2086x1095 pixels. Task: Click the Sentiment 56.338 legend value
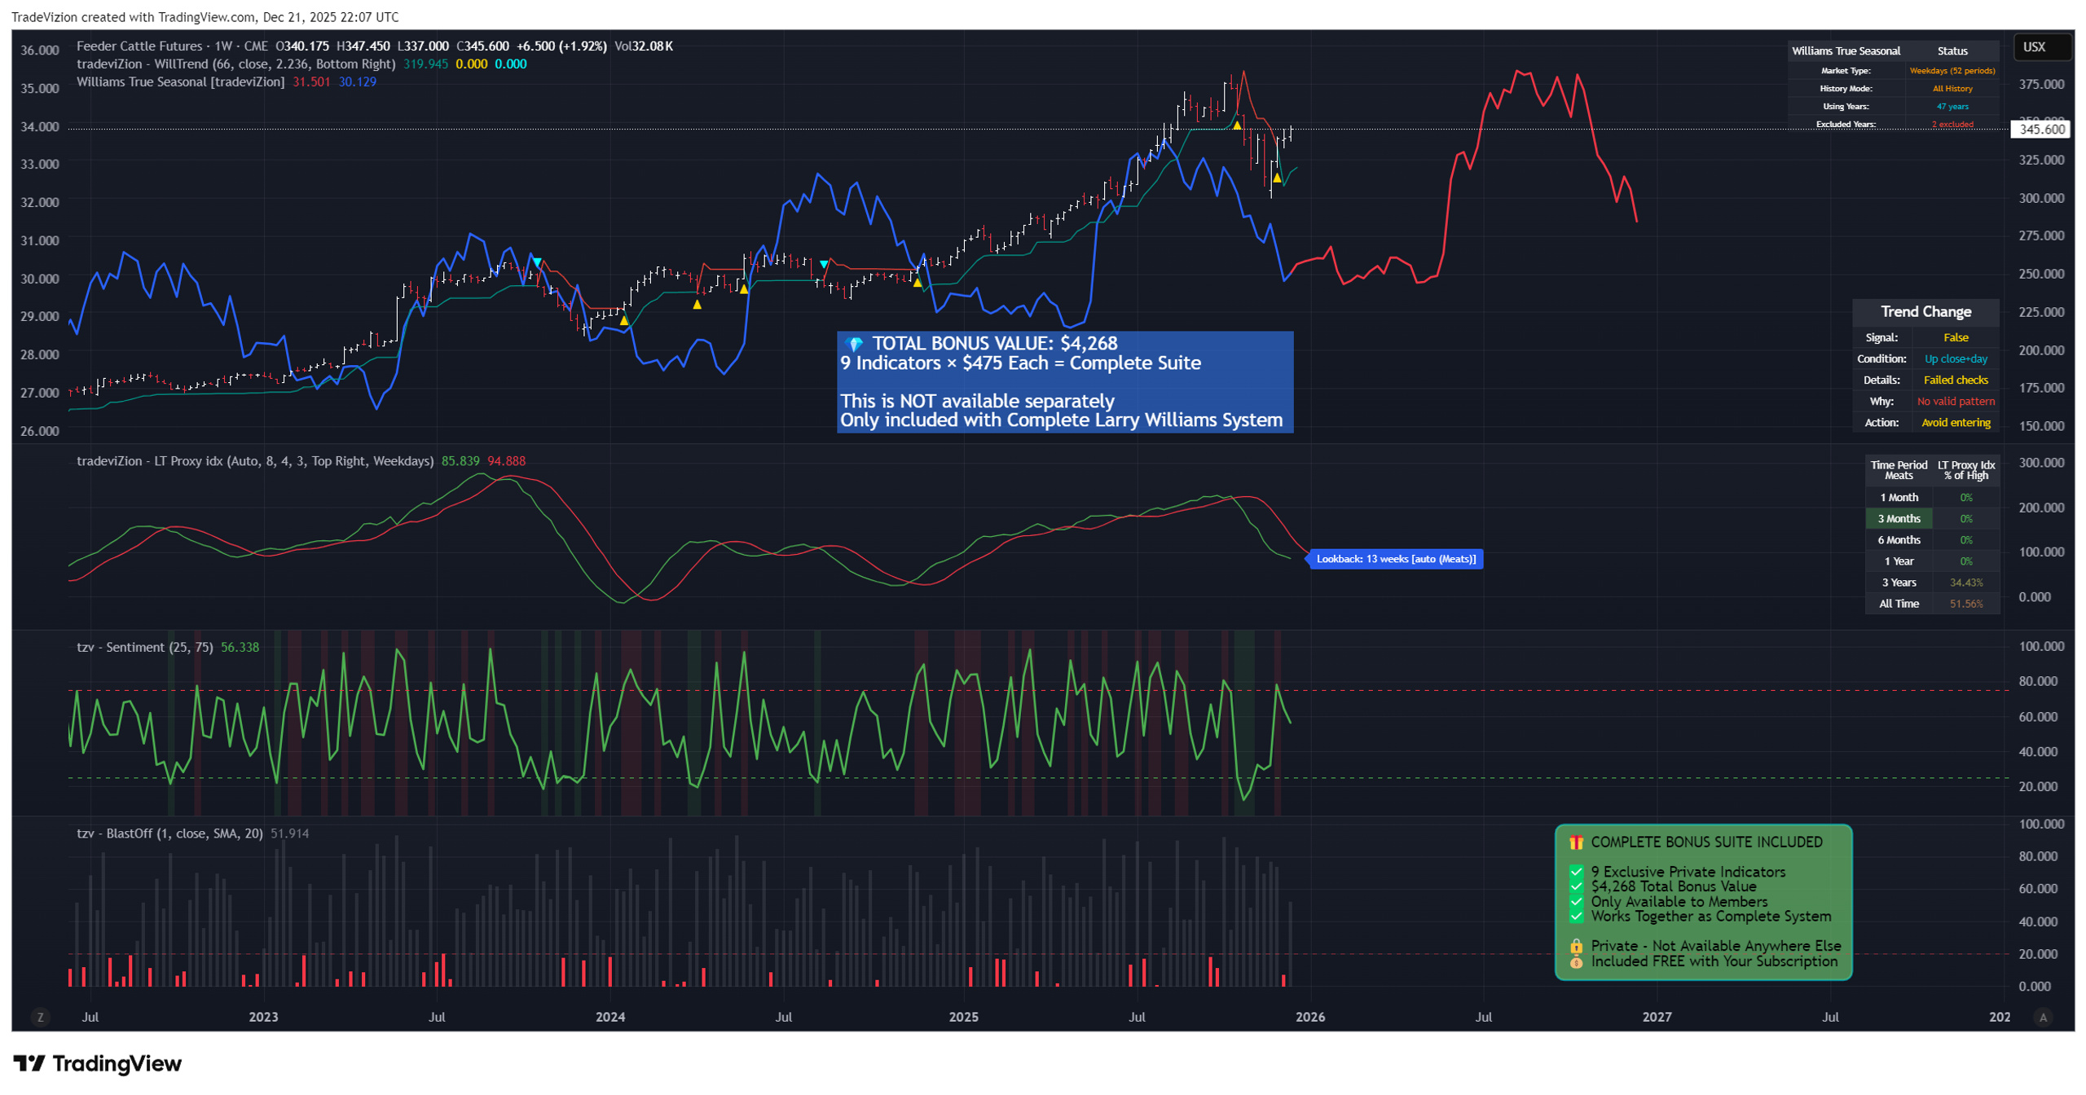pos(240,647)
